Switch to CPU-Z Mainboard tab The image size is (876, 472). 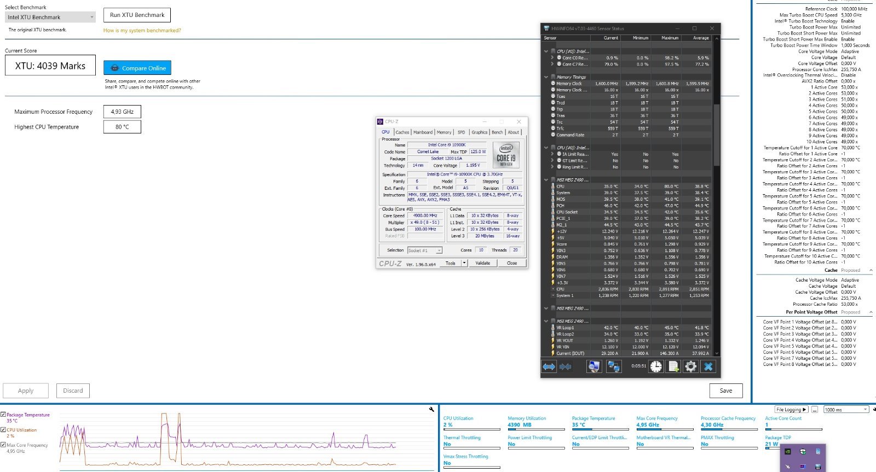(x=423, y=132)
